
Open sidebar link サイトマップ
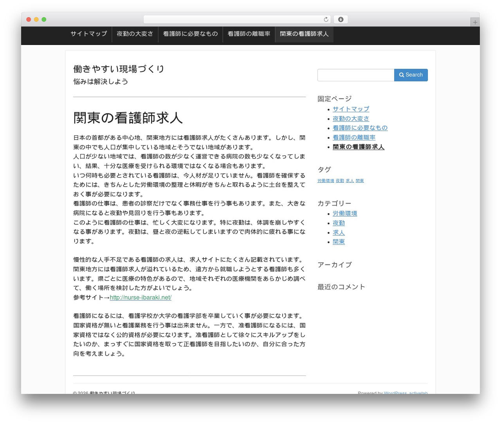(351, 109)
